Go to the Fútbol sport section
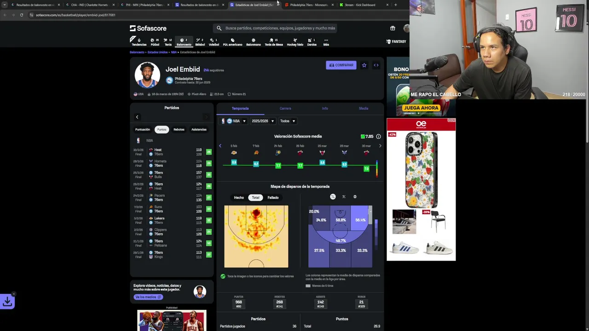The height and width of the screenshot is (331, 589). tap(155, 41)
